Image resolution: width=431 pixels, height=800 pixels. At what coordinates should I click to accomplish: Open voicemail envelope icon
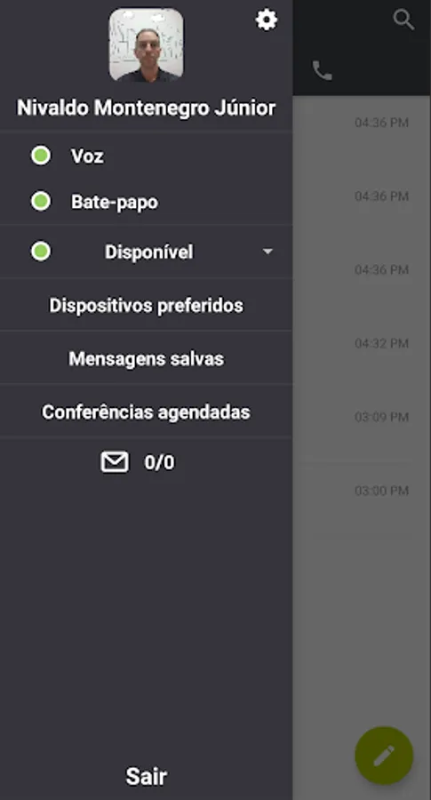[x=115, y=461]
